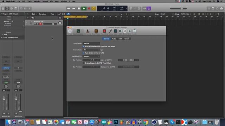Toggle the yellow Cycle button
This screenshot has height=126, width=225.
pos(94,8)
